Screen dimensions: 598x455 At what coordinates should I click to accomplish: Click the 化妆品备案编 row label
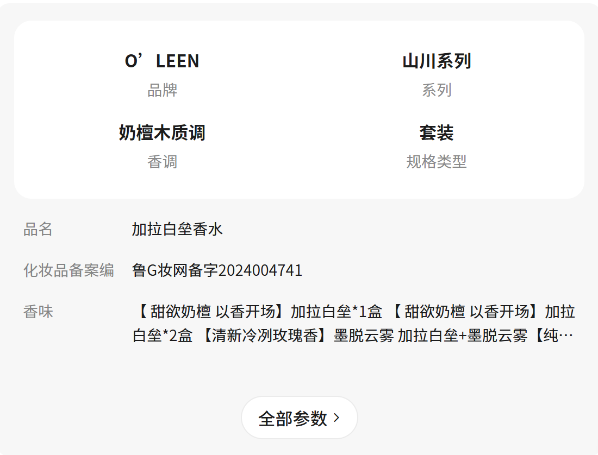(68, 270)
